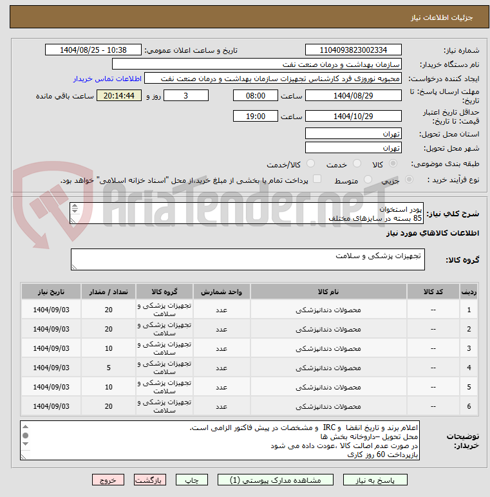
Task: Click the گروه کالا cell in row 5
Action: (x=164, y=387)
